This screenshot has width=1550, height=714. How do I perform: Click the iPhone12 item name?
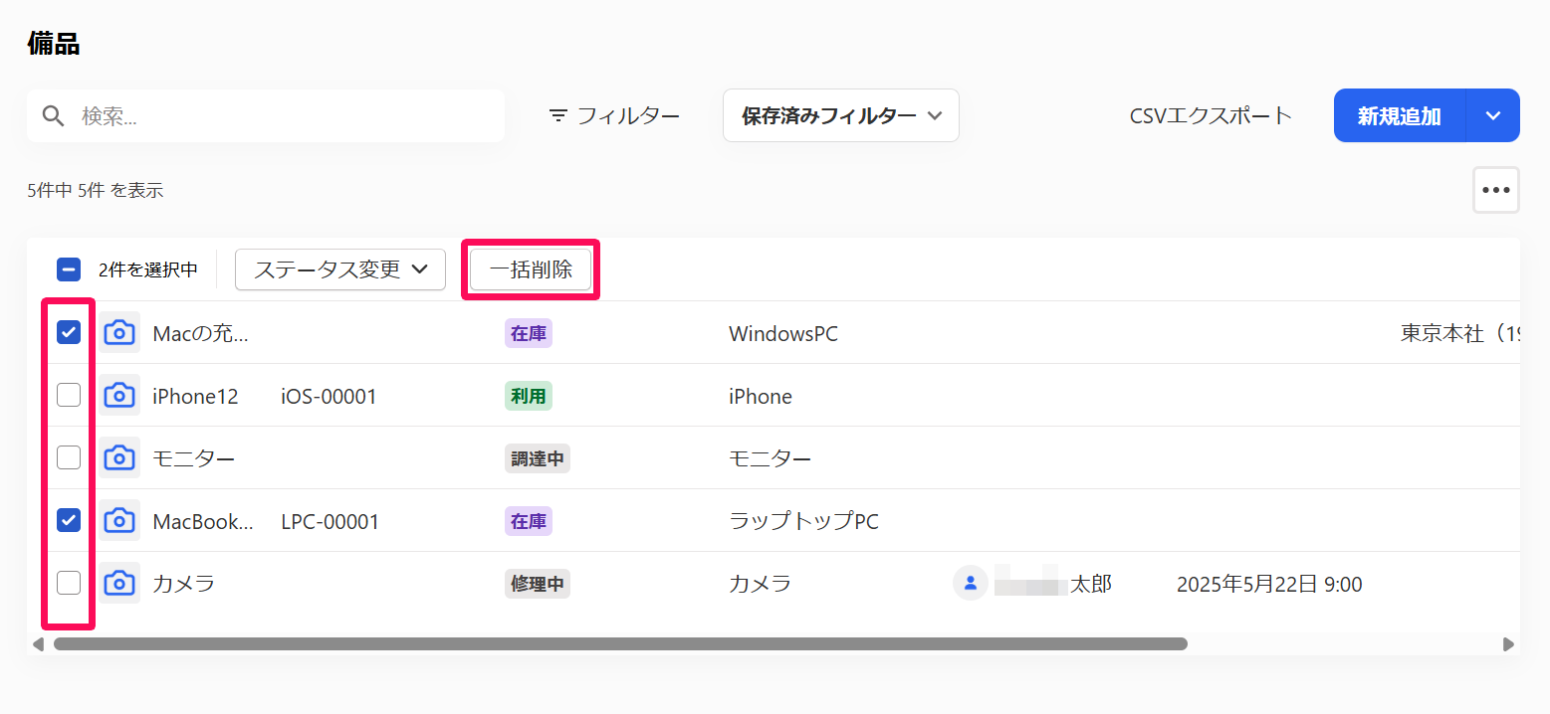coord(196,397)
